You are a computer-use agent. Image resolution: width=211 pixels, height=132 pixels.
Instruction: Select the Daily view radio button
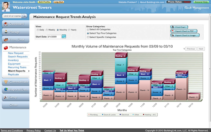click(x=38, y=30)
